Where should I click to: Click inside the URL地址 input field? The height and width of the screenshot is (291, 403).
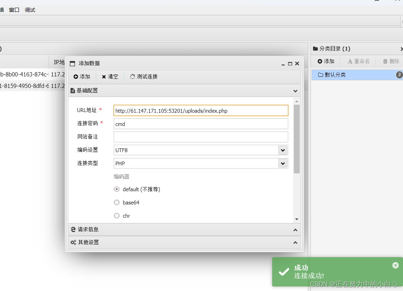(201, 110)
